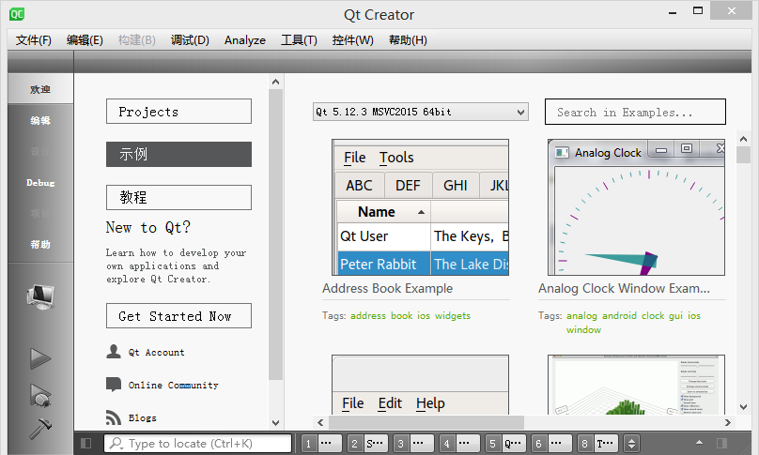Click left panel scrollbar down arrow

[x=275, y=422]
